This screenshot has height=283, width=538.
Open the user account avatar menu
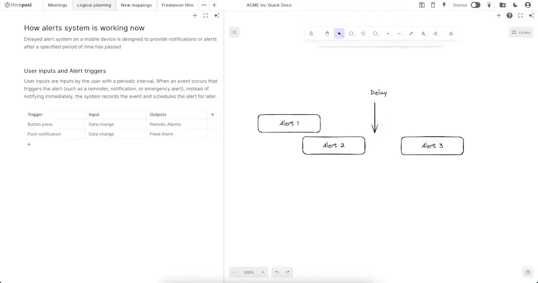(527, 5)
